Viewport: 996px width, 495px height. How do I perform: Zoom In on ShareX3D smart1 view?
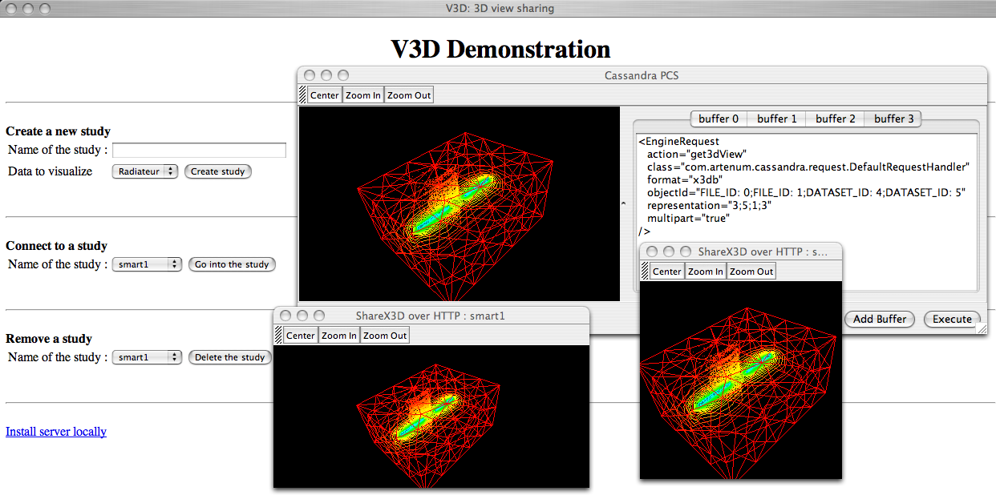339,336
